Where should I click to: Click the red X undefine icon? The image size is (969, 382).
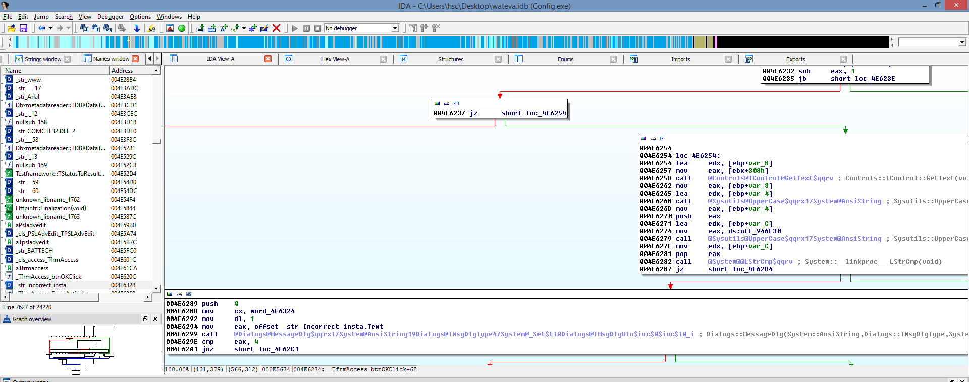click(x=276, y=28)
